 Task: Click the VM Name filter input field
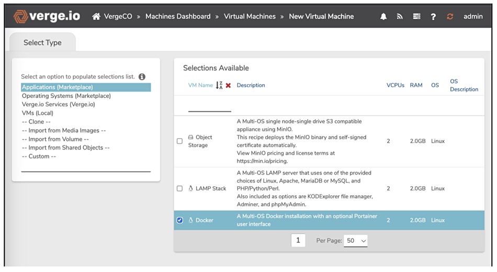(x=209, y=107)
